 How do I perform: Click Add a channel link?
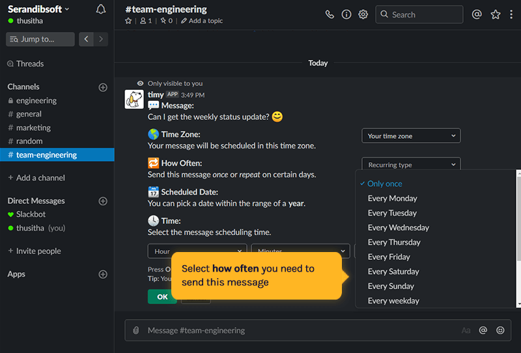click(36, 178)
